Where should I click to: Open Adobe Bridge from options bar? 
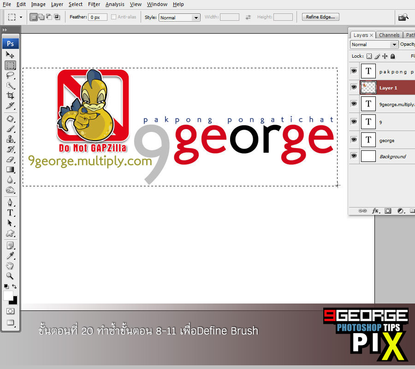point(403,17)
